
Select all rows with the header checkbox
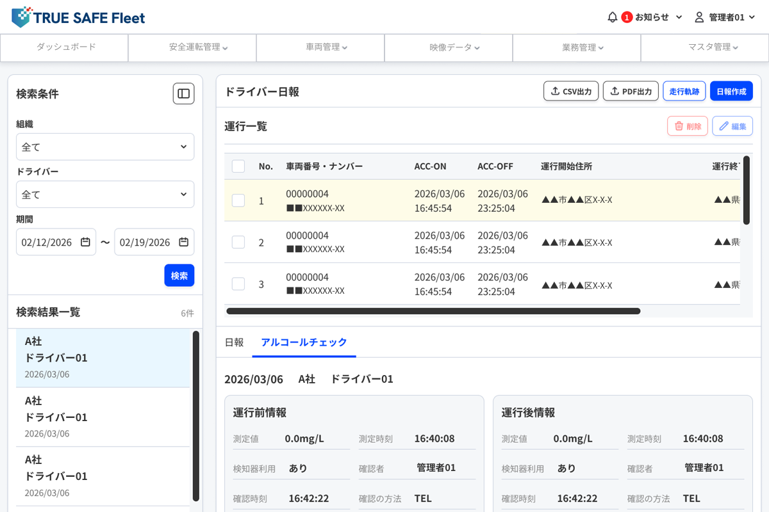(238, 166)
